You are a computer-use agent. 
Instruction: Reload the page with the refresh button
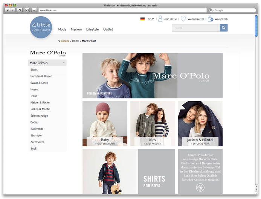(x=20, y=10)
